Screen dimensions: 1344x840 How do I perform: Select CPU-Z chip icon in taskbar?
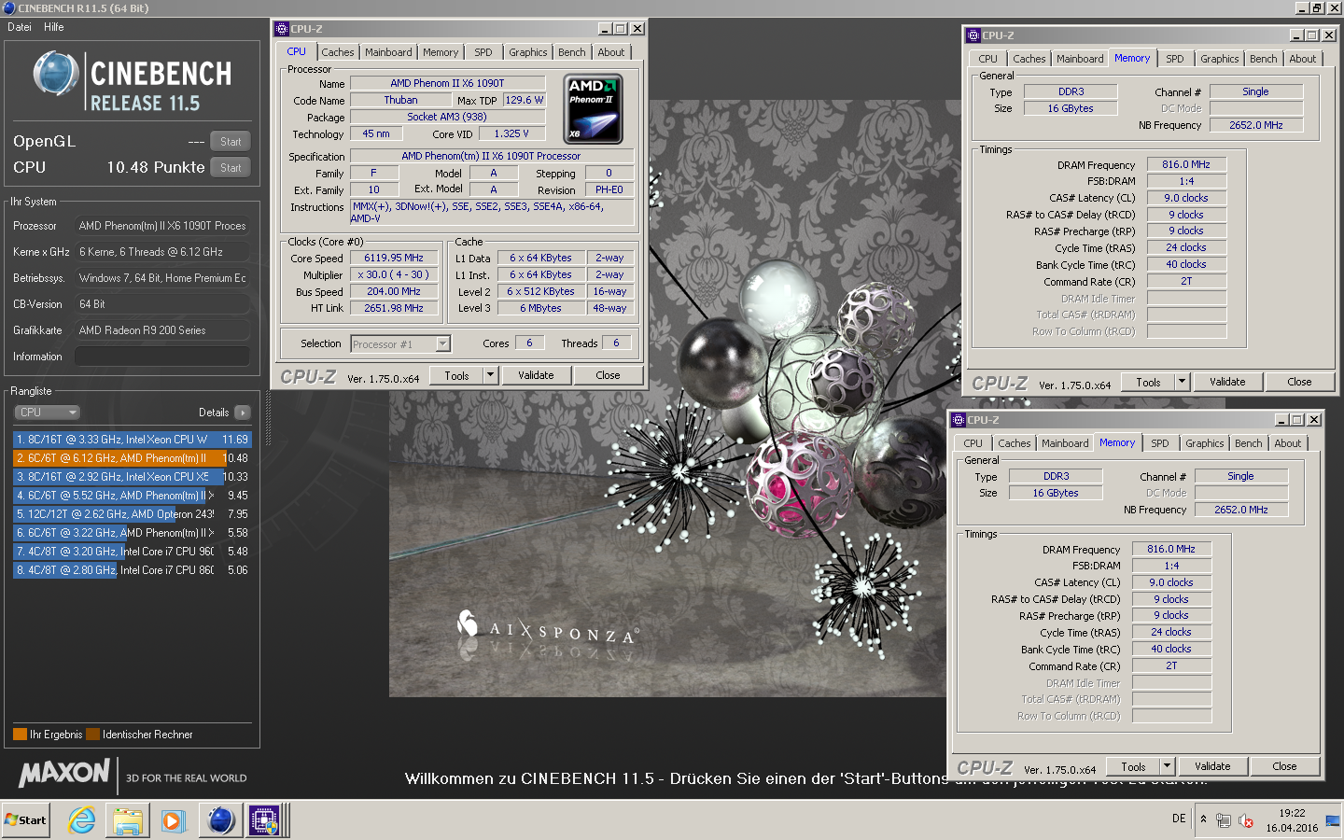point(264,820)
